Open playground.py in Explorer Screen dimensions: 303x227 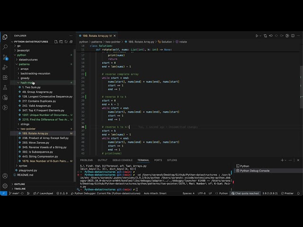point(44,170)
